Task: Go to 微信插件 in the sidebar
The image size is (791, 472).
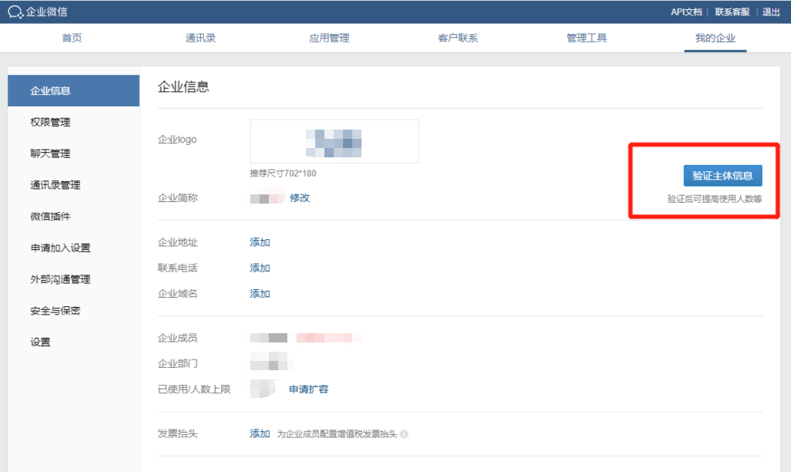Action: 50,217
